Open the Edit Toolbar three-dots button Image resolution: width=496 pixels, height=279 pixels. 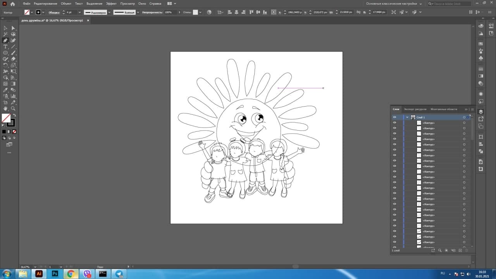tap(9, 153)
